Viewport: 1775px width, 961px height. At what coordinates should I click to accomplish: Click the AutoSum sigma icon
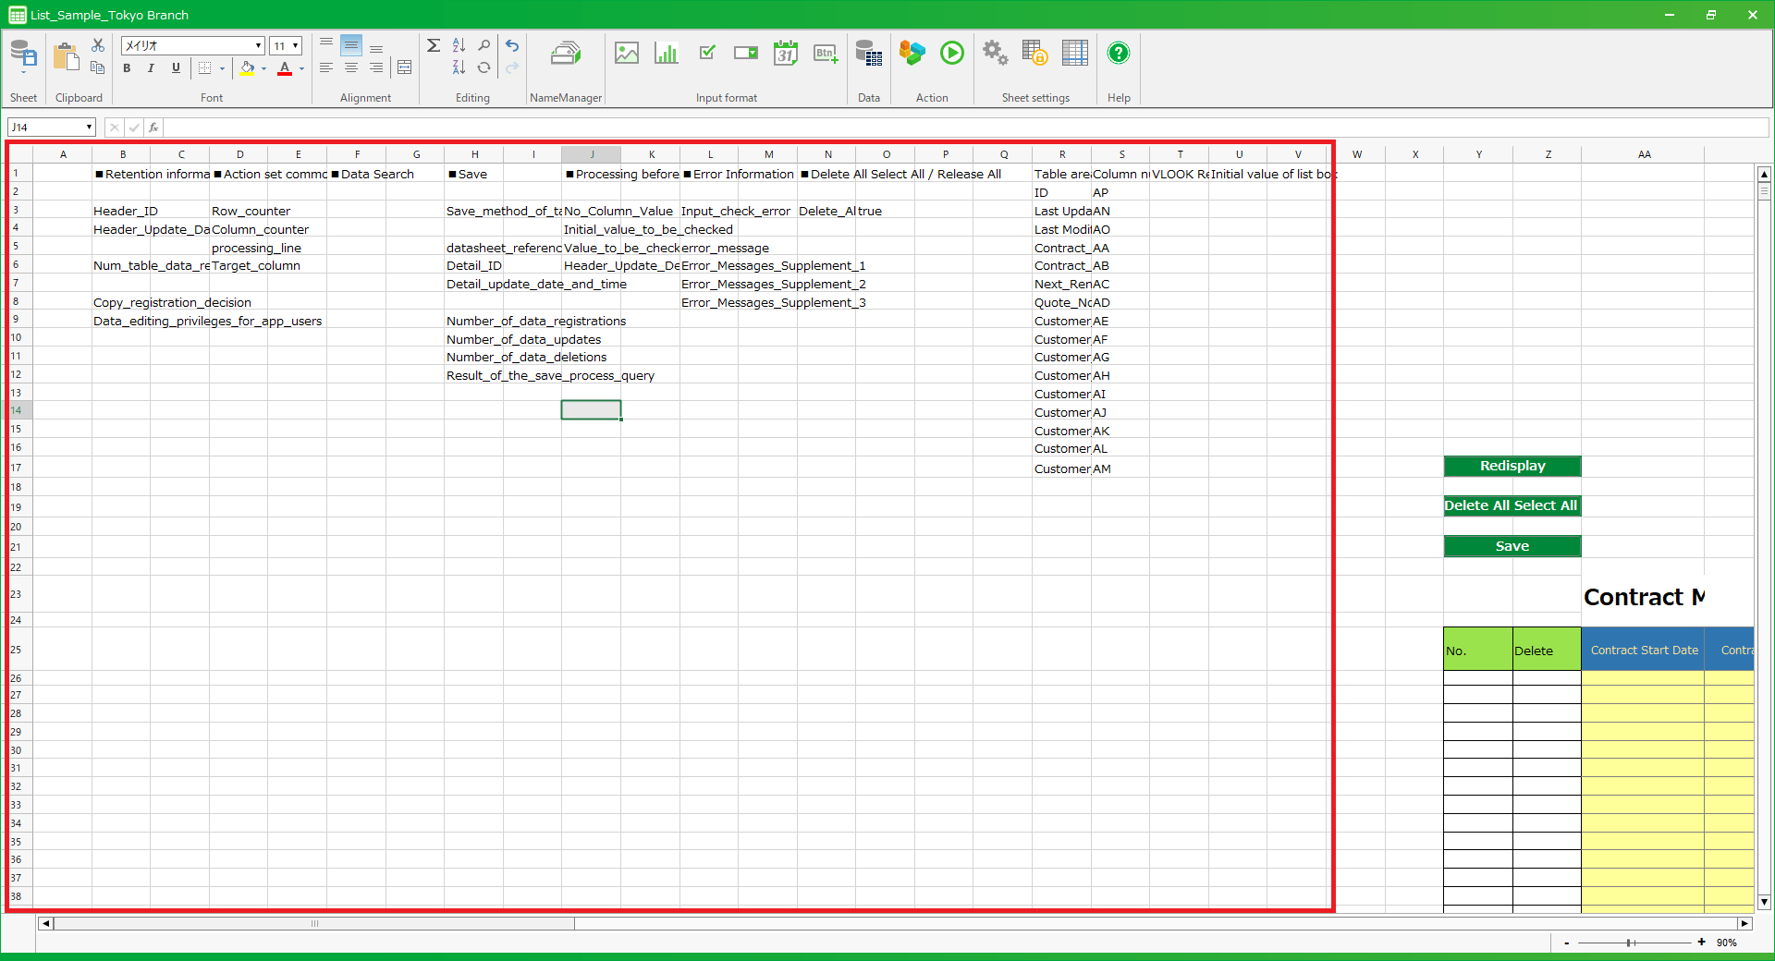pyautogui.click(x=434, y=45)
